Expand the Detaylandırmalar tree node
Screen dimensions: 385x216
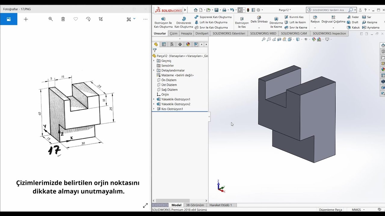click(x=154, y=70)
